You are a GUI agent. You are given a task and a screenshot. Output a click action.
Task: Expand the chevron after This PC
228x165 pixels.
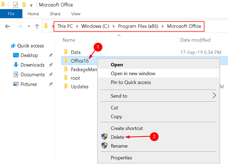[x=77, y=26]
